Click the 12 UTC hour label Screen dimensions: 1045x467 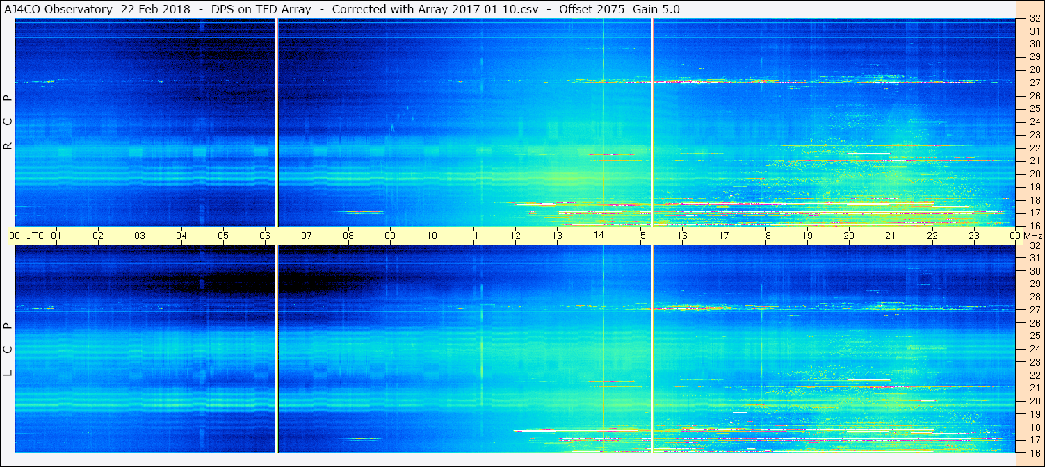515,236
